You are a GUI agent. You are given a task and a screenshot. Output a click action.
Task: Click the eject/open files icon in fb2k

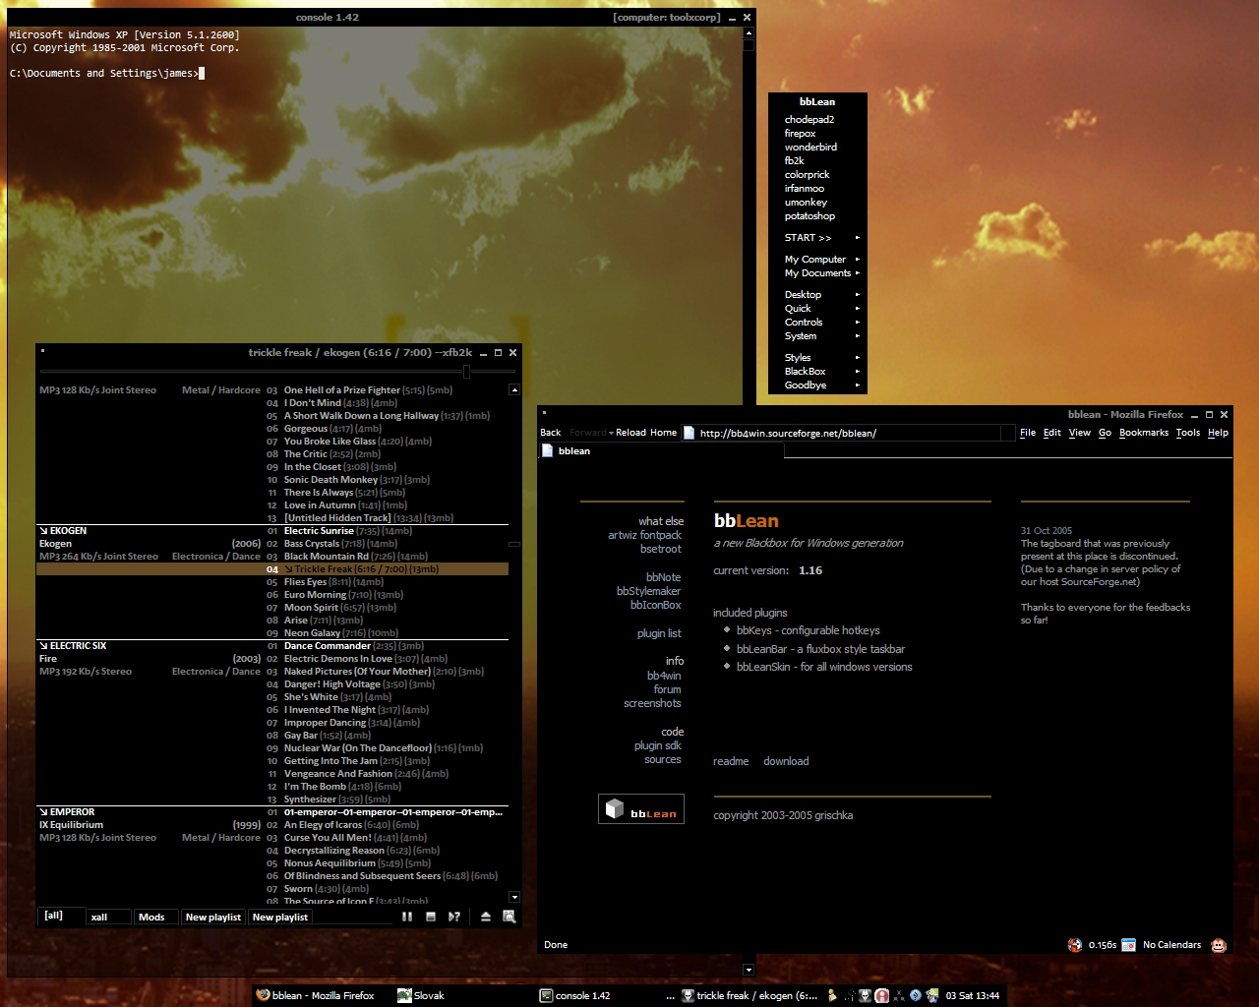tap(486, 917)
